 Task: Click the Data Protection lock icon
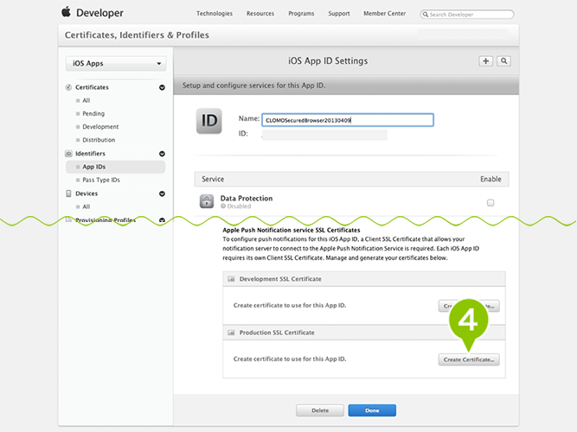[207, 201]
